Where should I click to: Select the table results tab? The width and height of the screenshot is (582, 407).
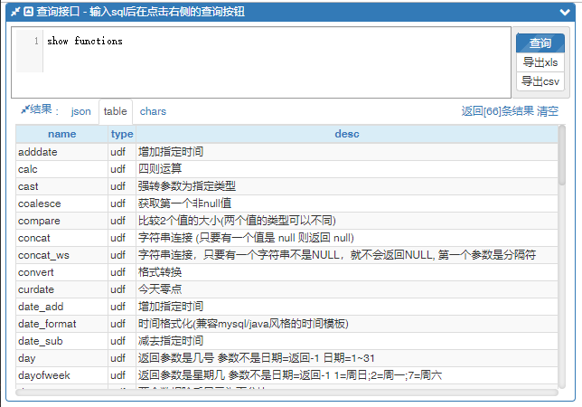[x=115, y=111]
